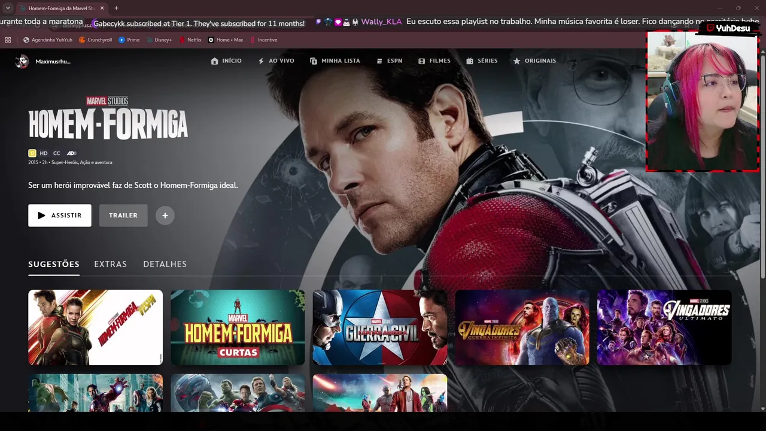The height and width of the screenshot is (431, 766).
Task: Click the movie synopsis text
Action: click(x=133, y=186)
